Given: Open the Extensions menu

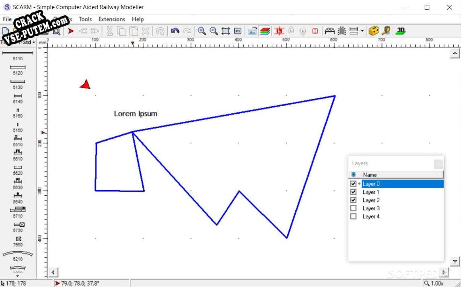Looking at the screenshot, I should click(112, 19).
